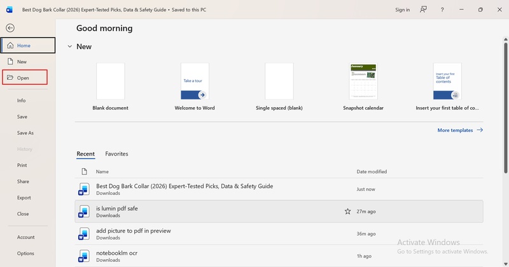This screenshot has height=267, width=509.
Task: Open Word Options
Action: click(x=25, y=254)
